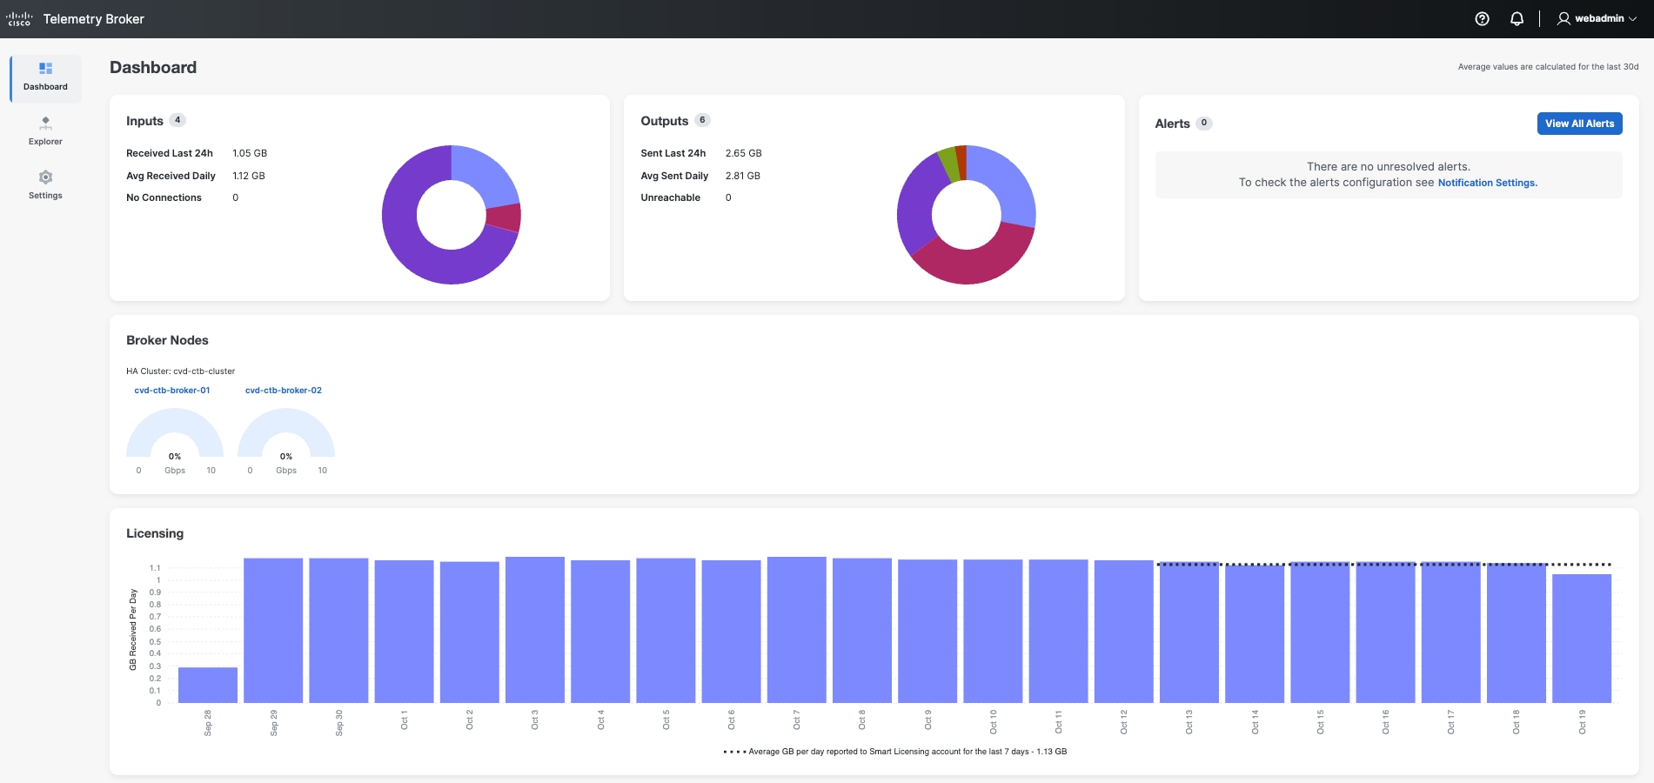Click the average GB per day legend text
The width and height of the screenshot is (1654, 783).
point(907,752)
